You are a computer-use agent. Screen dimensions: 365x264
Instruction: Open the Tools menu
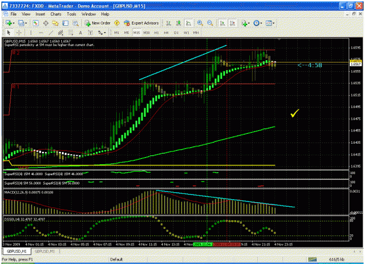pos(71,14)
